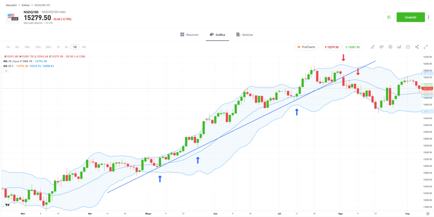Open the Resumen tab
Image resolution: width=434 pixels, height=217 pixels.
(x=189, y=35)
